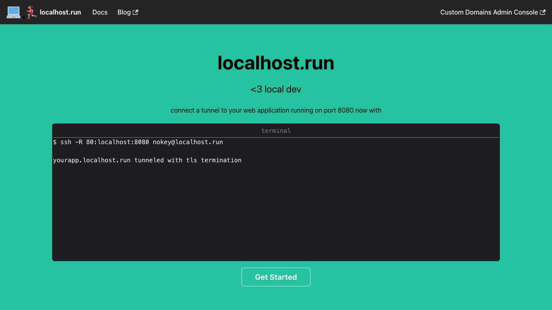
Task: Click the '<3 local dev' subtitle
Action: click(276, 89)
